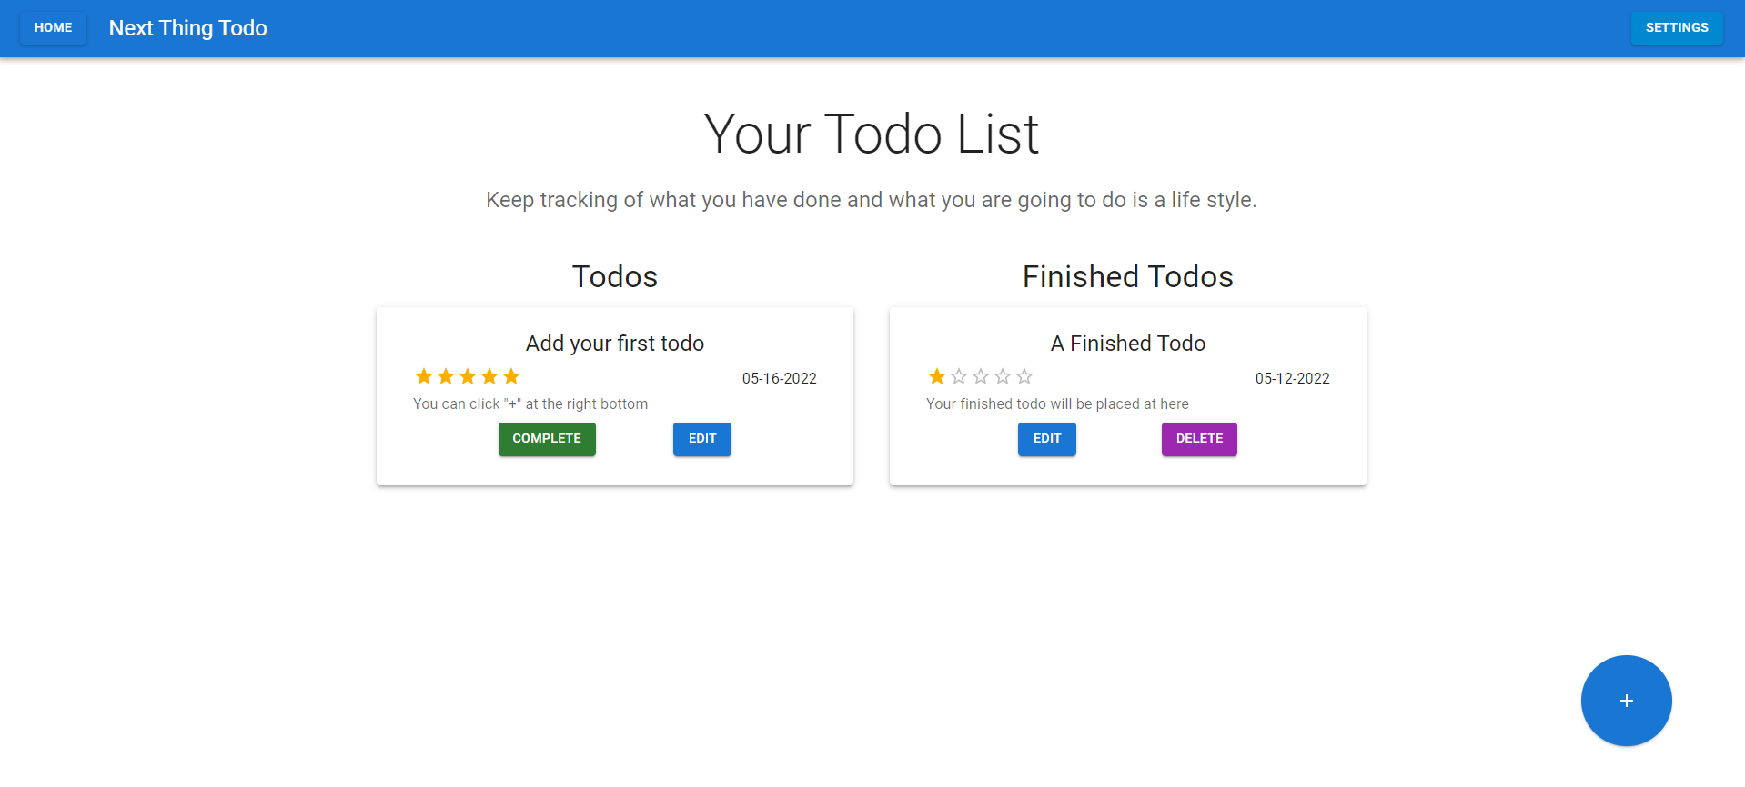Click the 'Add your first todo' card title
1745x787 pixels.
click(x=614, y=344)
